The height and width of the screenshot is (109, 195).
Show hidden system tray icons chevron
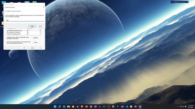[178, 107]
